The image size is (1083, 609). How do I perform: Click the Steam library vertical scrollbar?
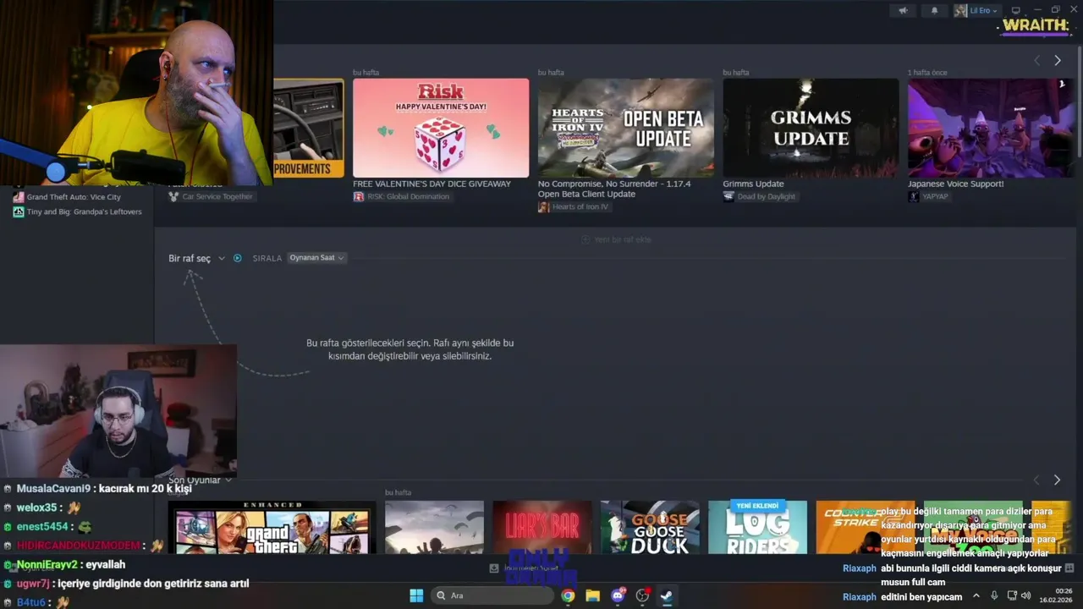click(x=1079, y=101)
